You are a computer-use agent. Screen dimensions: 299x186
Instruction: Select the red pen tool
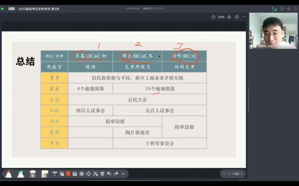coord(8,174)
